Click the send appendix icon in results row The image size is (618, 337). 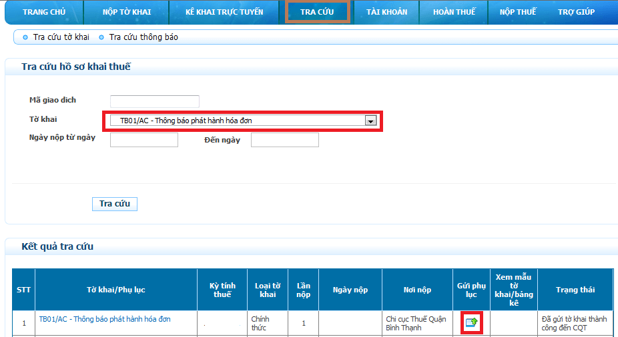(472, 322)
